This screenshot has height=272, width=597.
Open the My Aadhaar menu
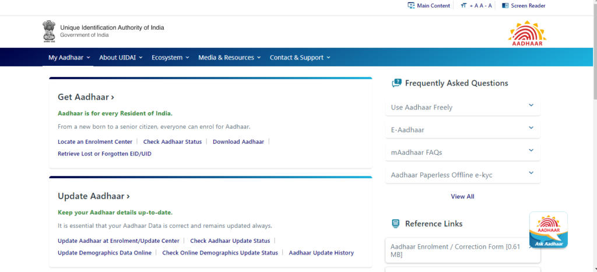point(69,58)
